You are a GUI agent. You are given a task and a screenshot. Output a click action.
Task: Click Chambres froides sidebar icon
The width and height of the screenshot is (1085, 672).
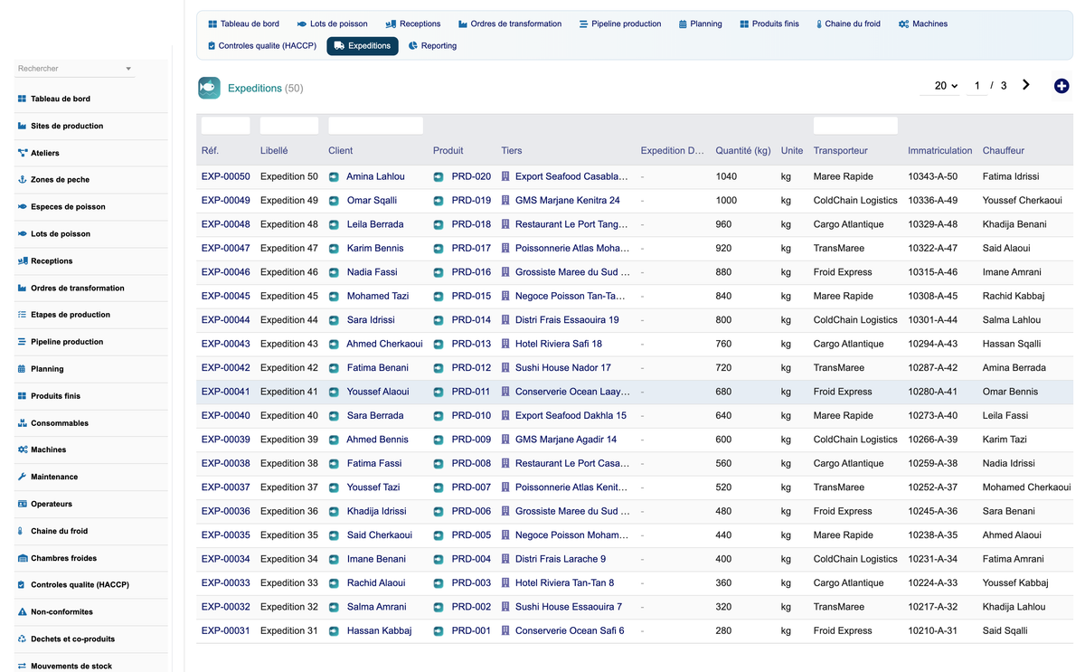[x=23, y=558]
